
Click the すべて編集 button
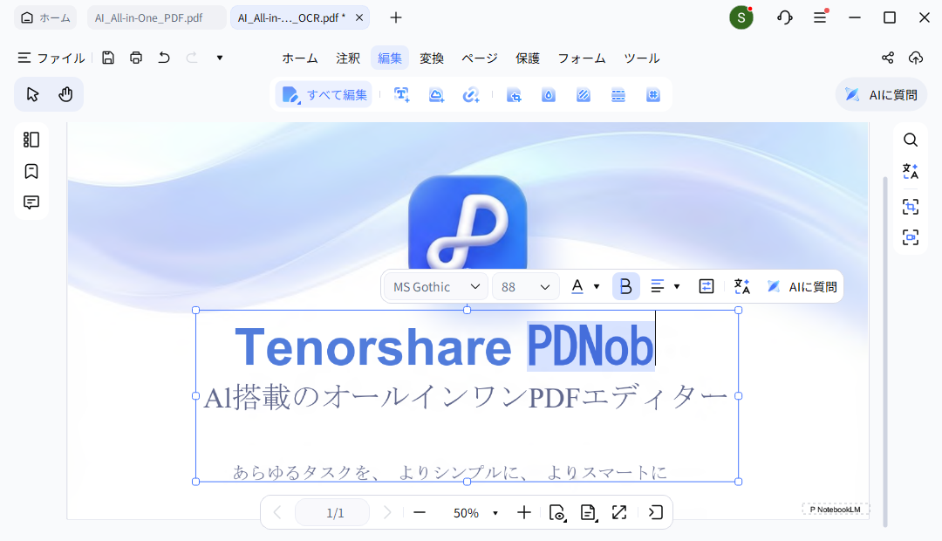[x=324, y=95]
